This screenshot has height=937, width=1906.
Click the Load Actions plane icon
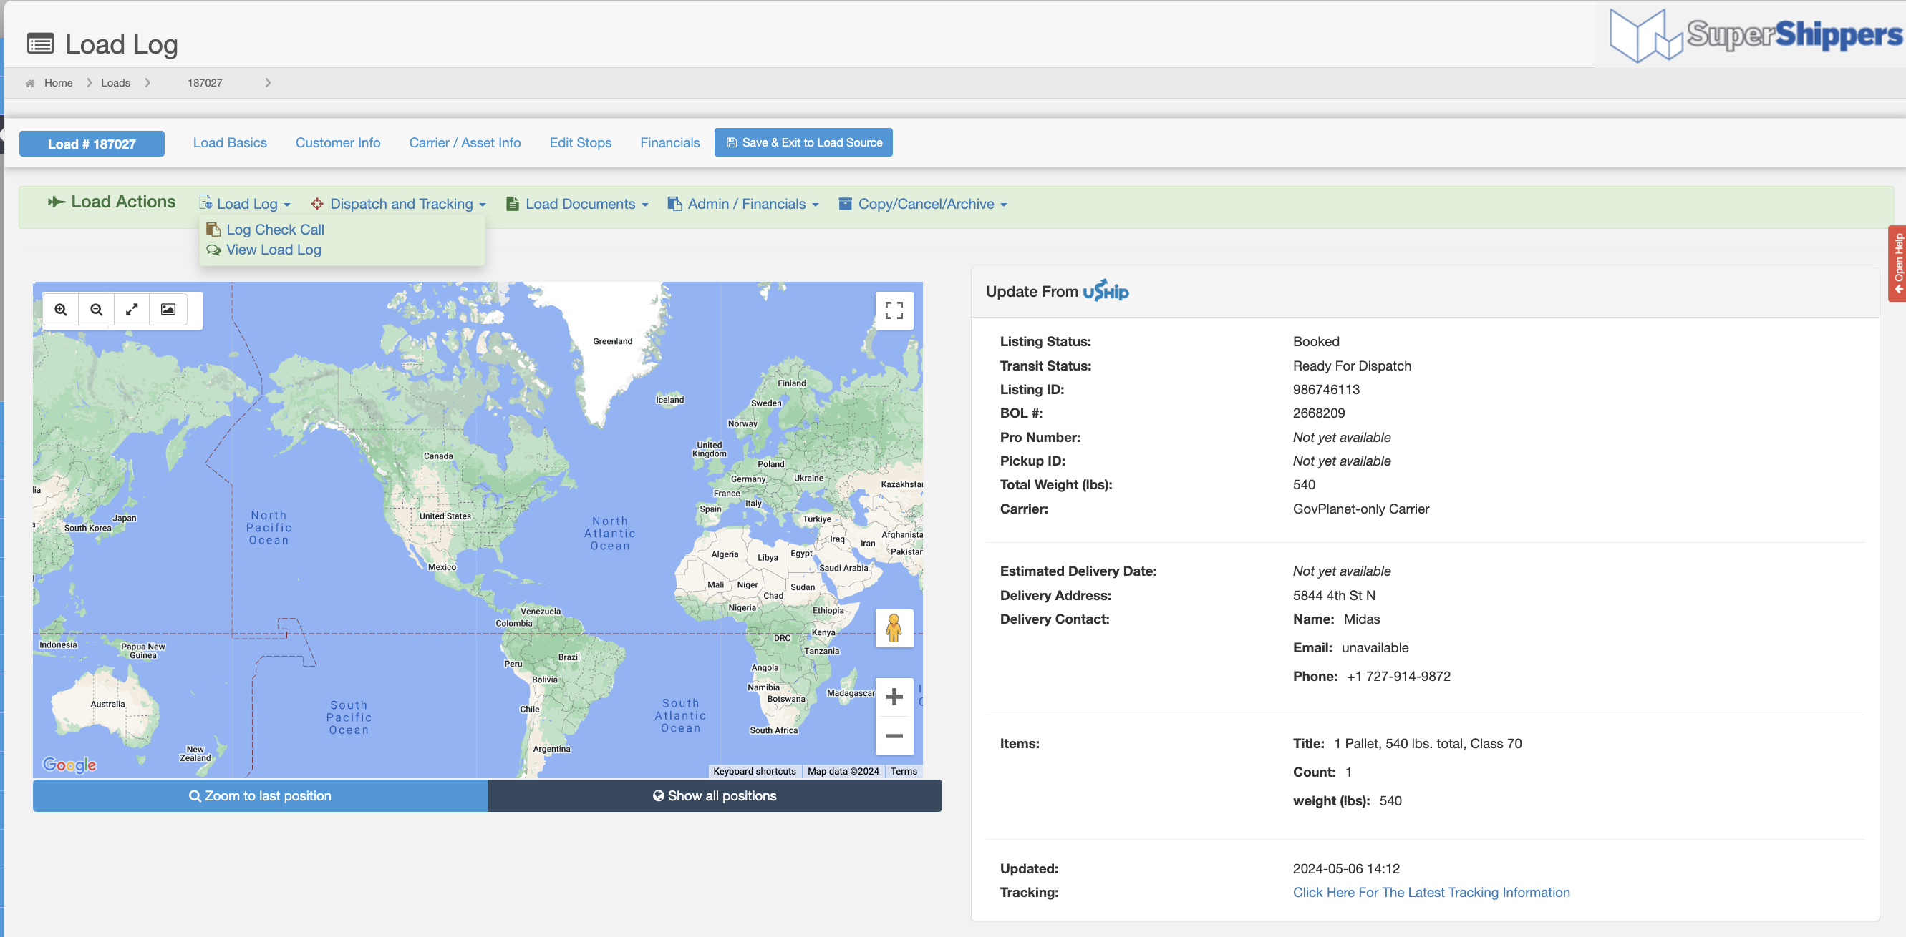point(57,202)
